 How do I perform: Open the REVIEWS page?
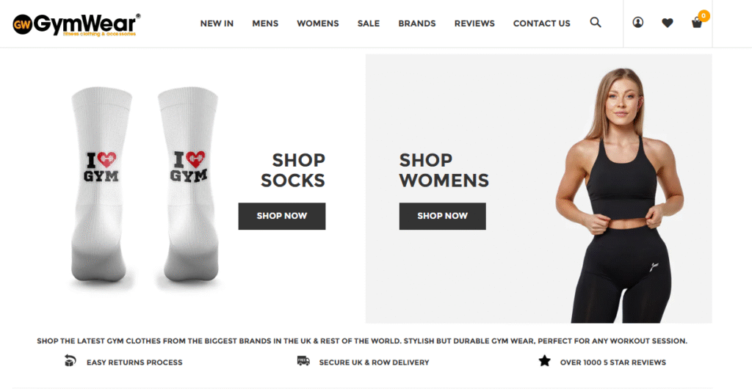pos(474,23)
